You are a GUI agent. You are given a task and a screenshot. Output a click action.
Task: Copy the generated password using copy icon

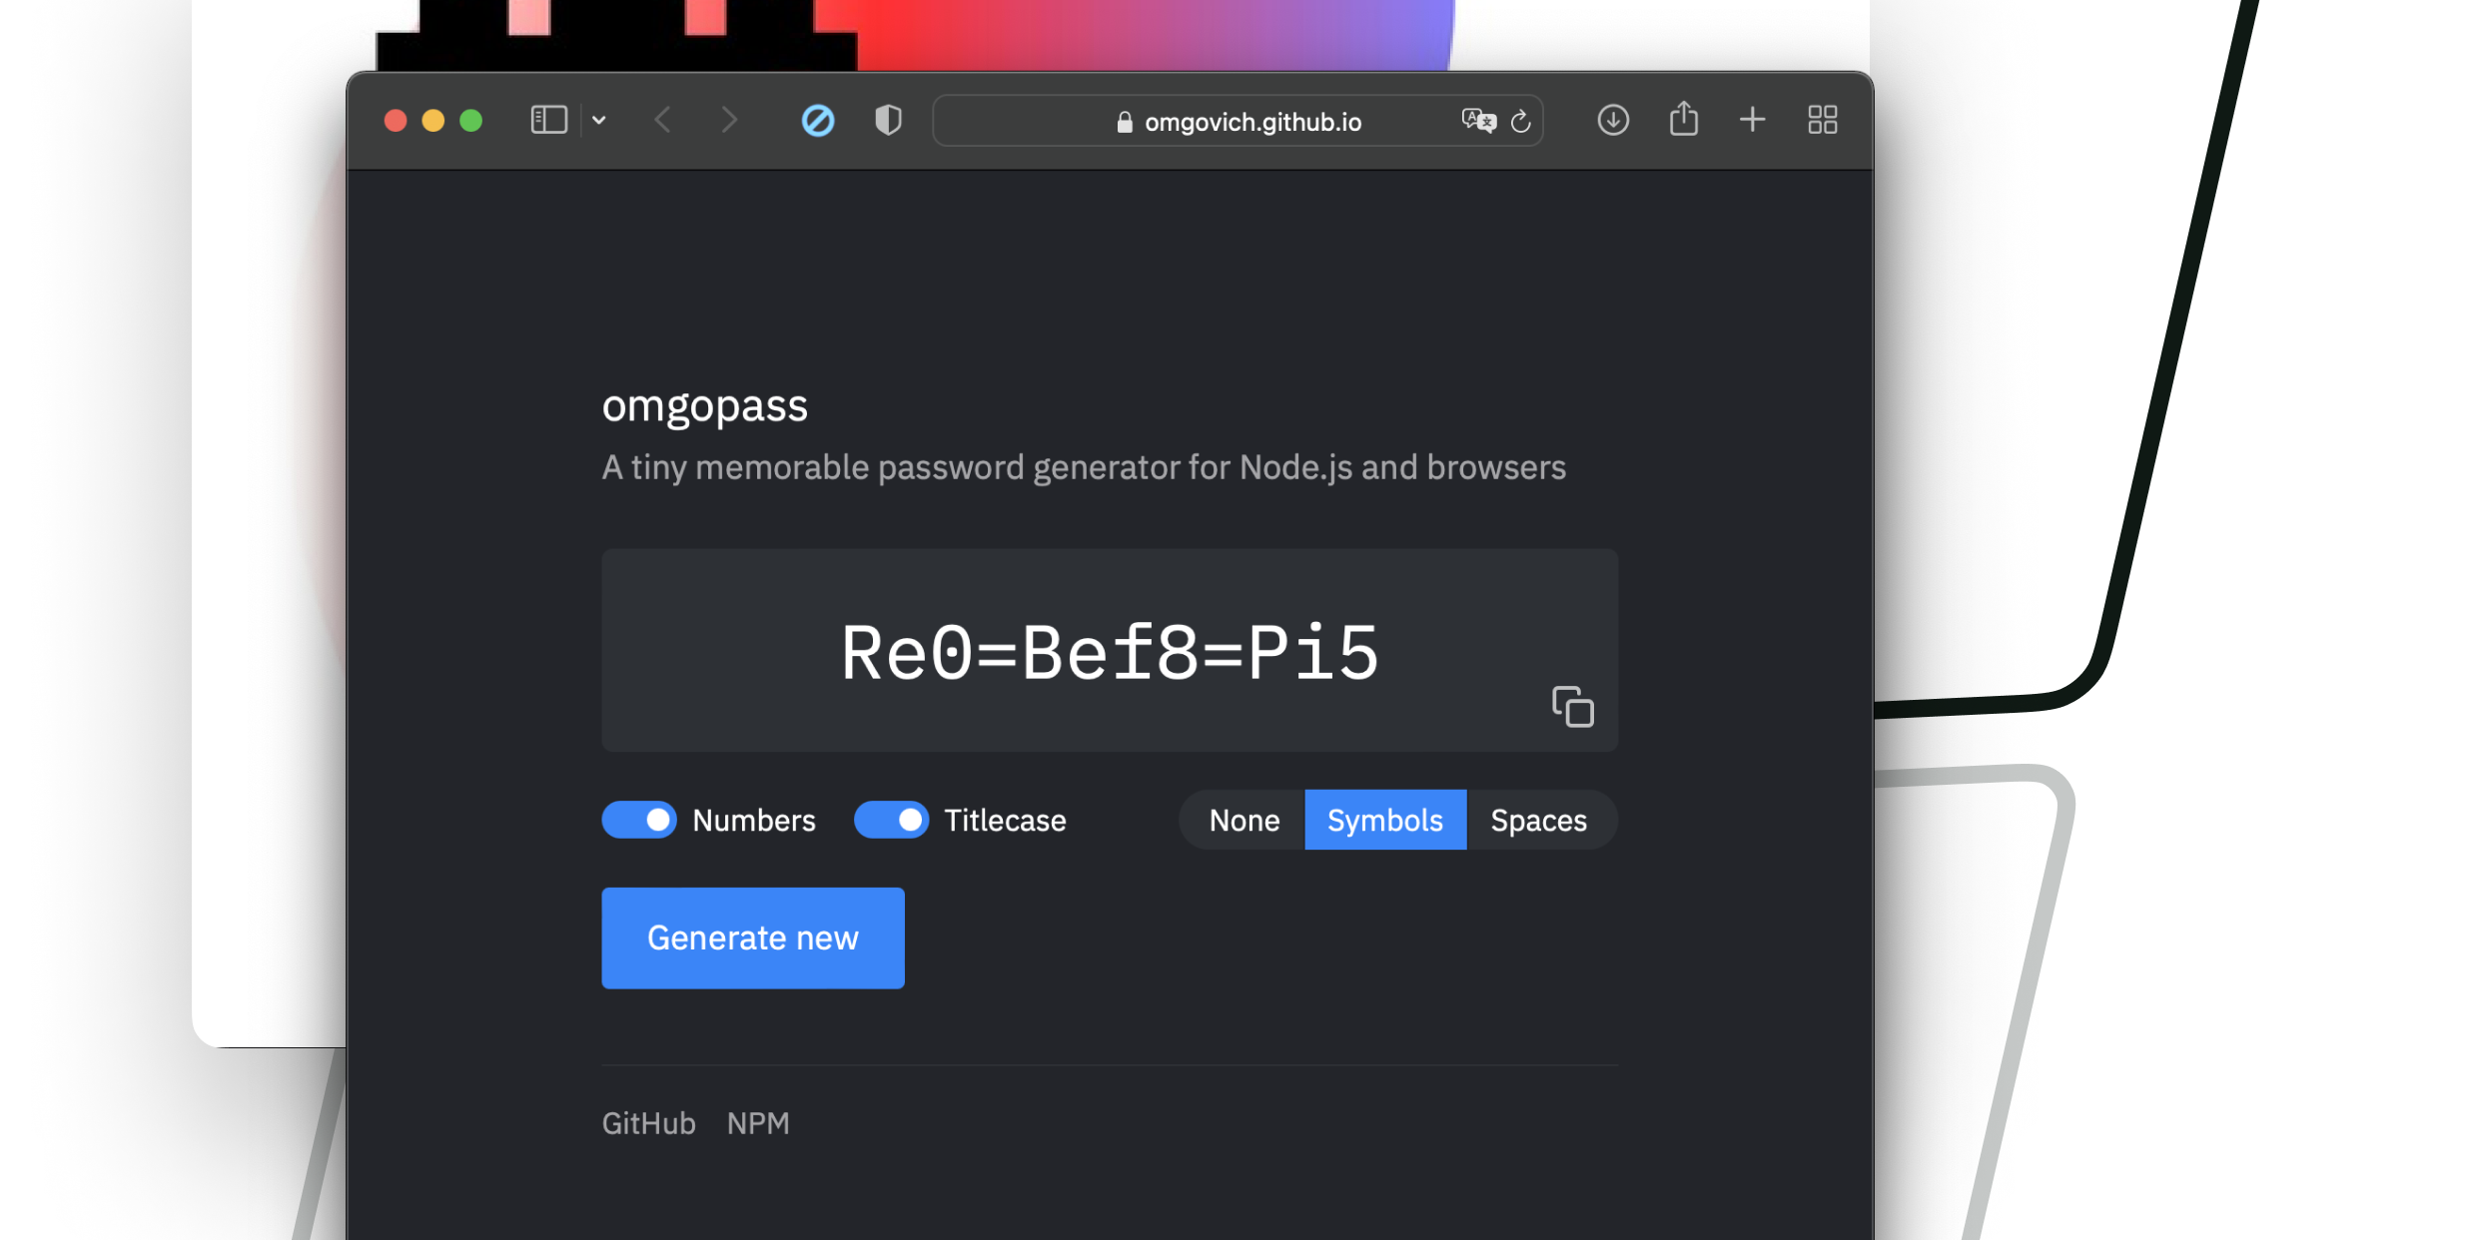click(1572, 707)
